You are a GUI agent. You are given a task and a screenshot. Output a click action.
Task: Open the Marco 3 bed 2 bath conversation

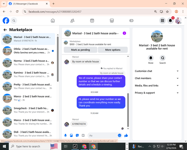point(28,122)
